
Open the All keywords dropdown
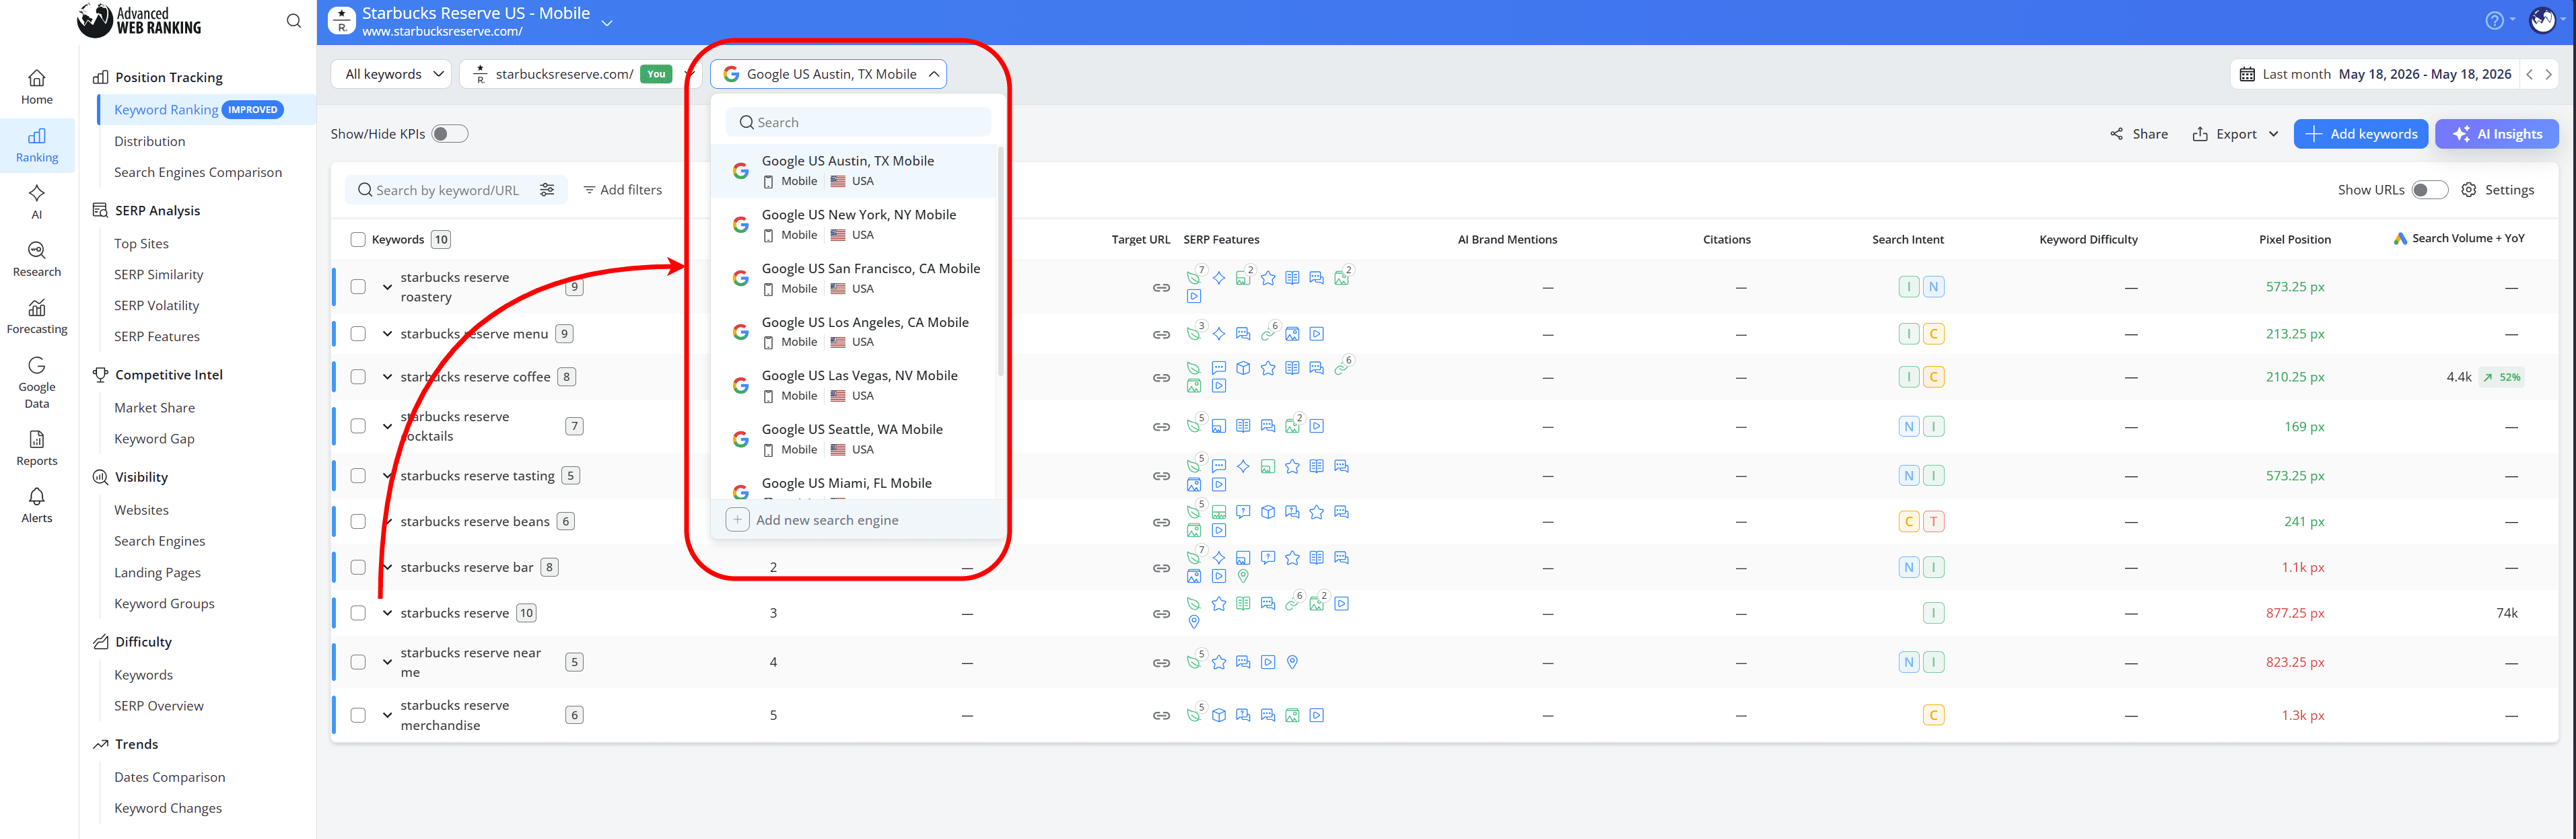click(x=391, y=74)
